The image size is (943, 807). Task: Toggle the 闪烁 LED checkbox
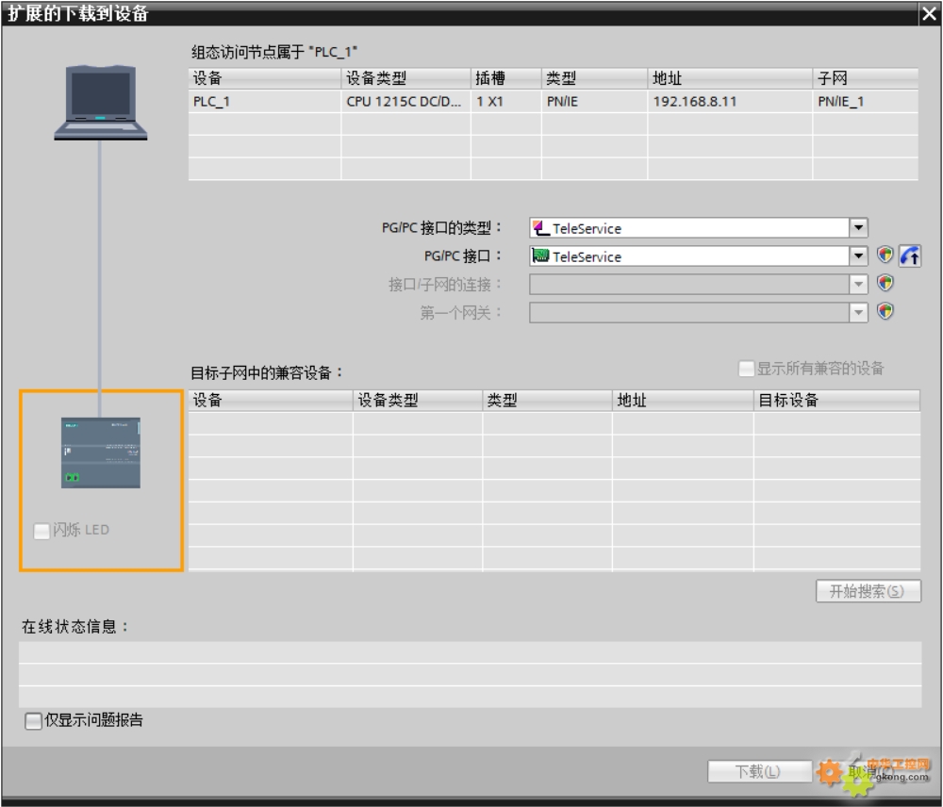pyautogui.click(x=41, y=531)
